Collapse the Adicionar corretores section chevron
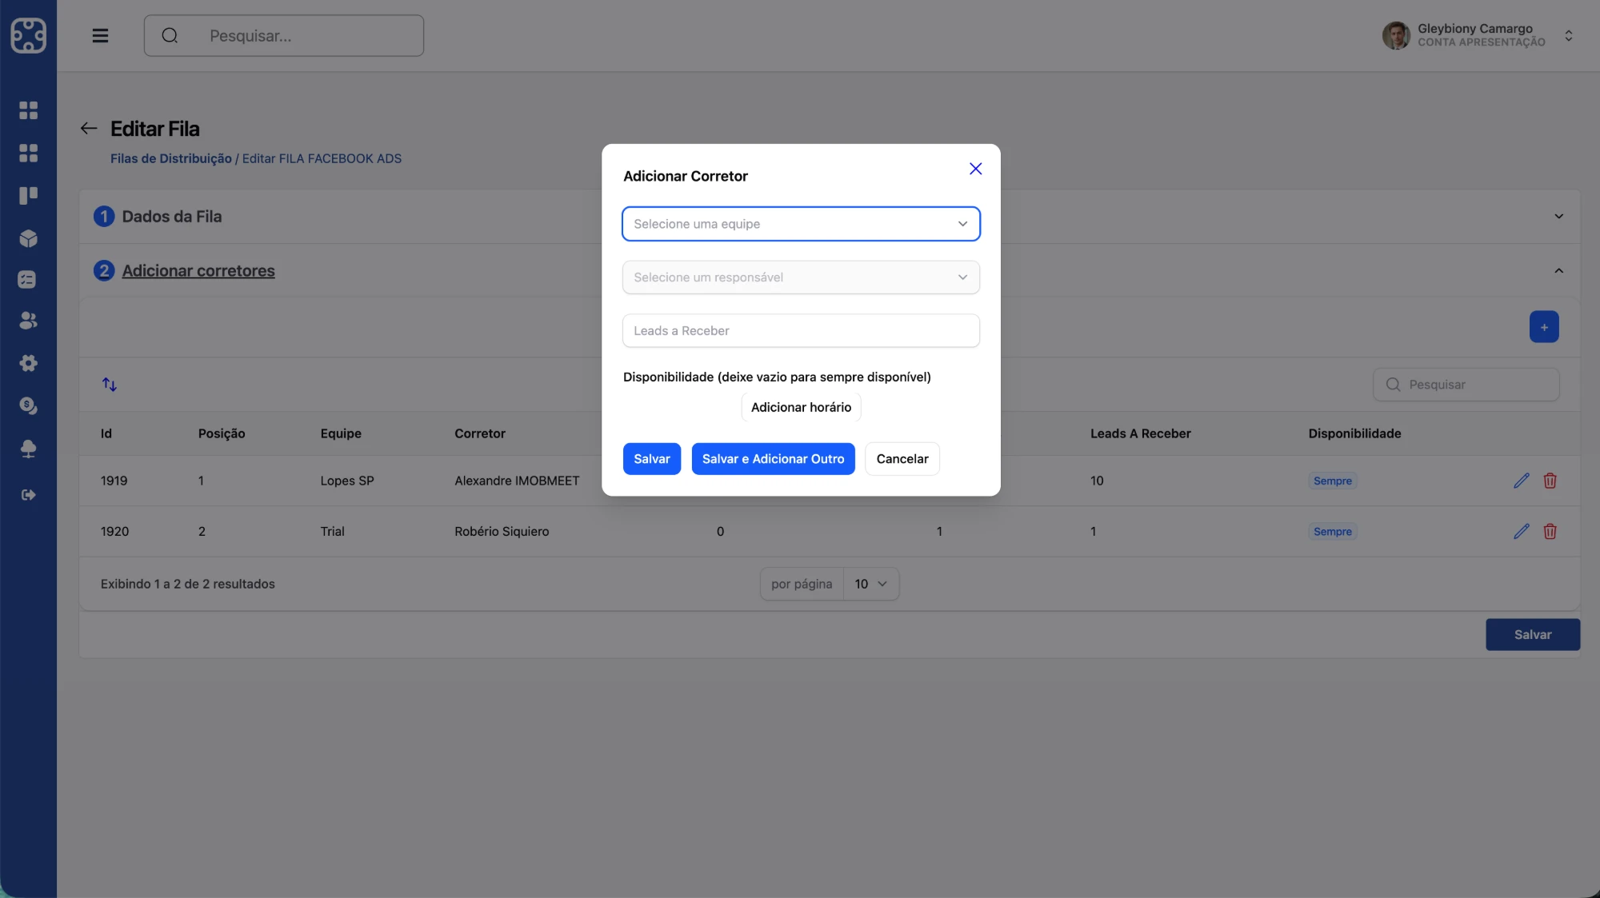Image resolution: width=1600 pixels, height=898 pixels. [1558, 271]
